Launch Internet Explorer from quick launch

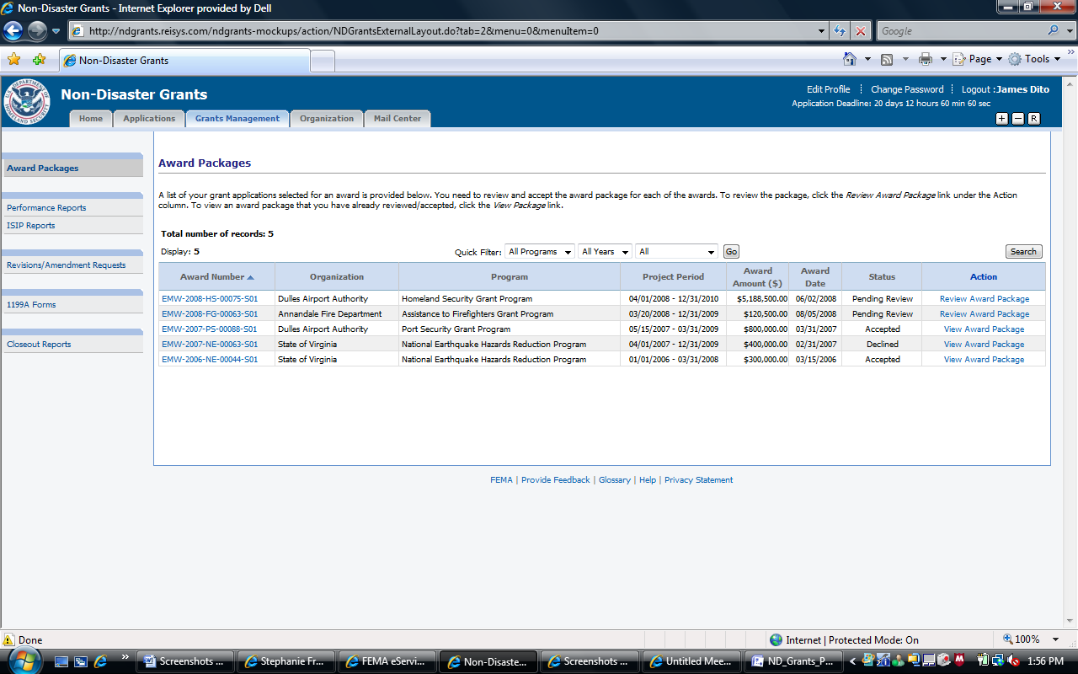[x=101, y=661]
